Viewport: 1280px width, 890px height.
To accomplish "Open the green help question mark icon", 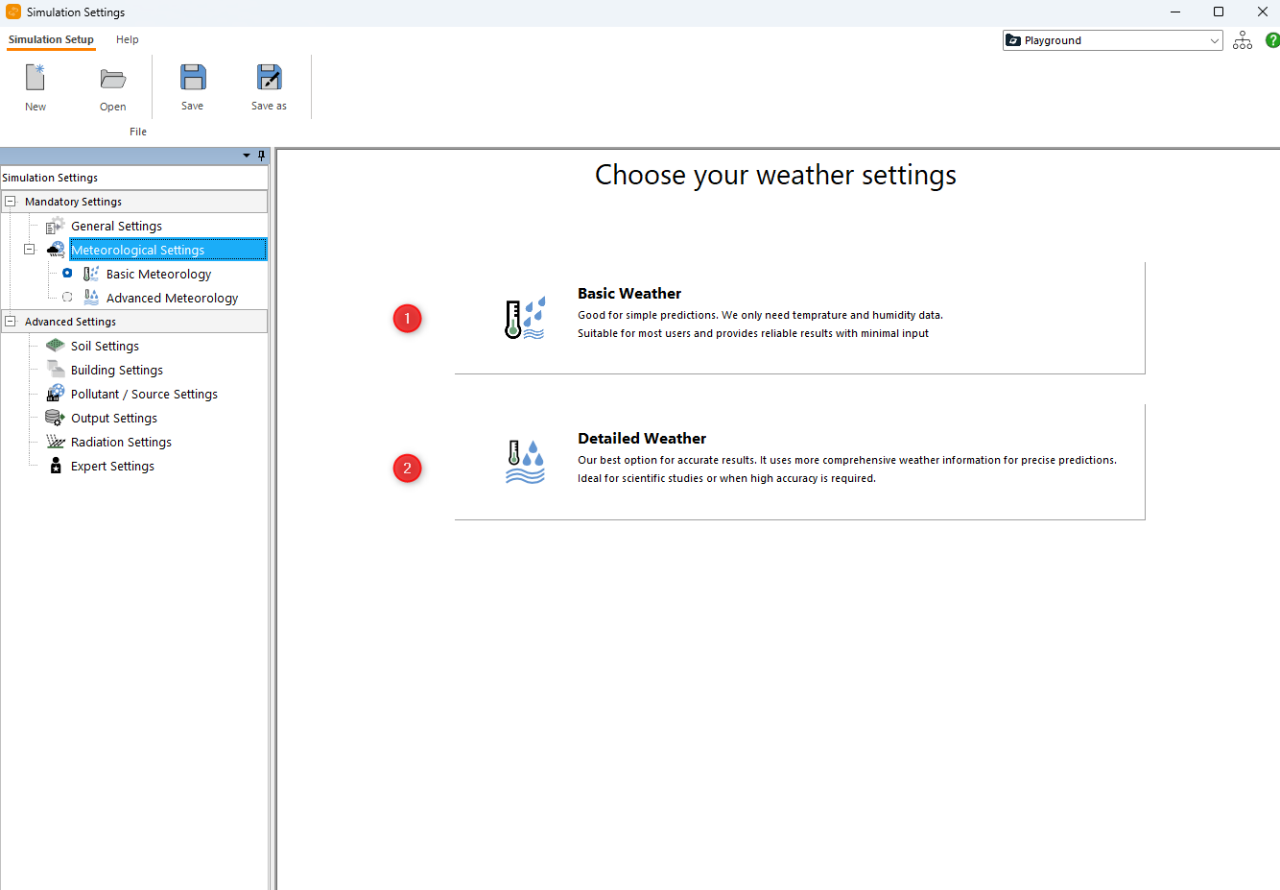I will coord(1272,40).
